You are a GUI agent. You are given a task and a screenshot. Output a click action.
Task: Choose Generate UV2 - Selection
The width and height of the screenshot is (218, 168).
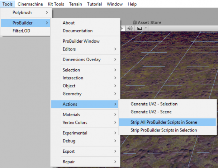154,104
